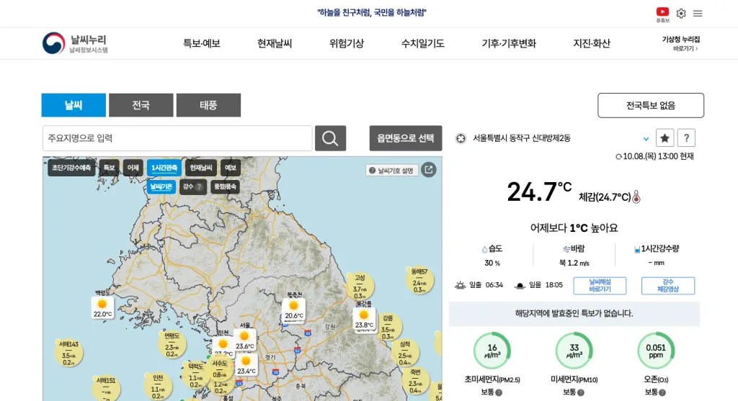Click the 23.4℃ sun marker below 서울

(x=246, y=365)
